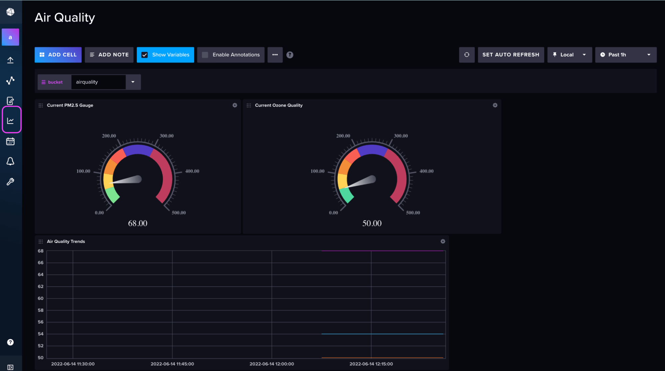Open the Notebooks sidebar icon
This screenshot has width=665, height=371.
(x=10, y=101)
